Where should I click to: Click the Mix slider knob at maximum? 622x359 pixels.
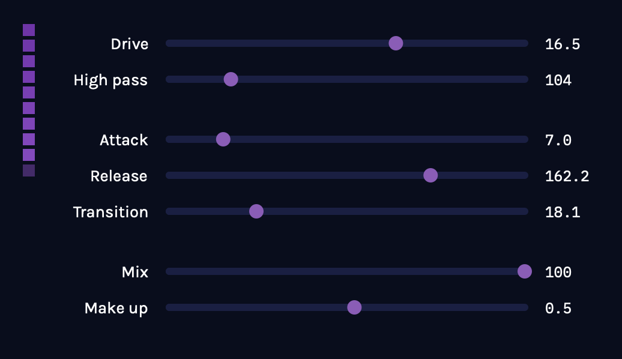525,271
